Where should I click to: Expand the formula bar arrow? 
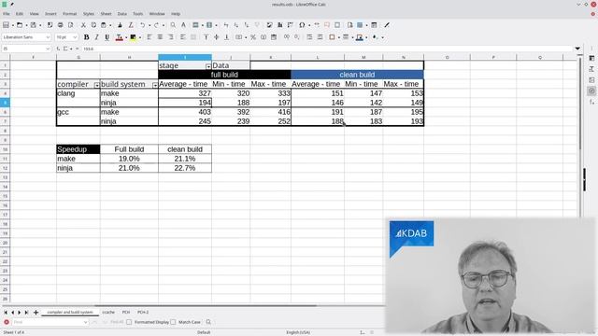(577, 49)
